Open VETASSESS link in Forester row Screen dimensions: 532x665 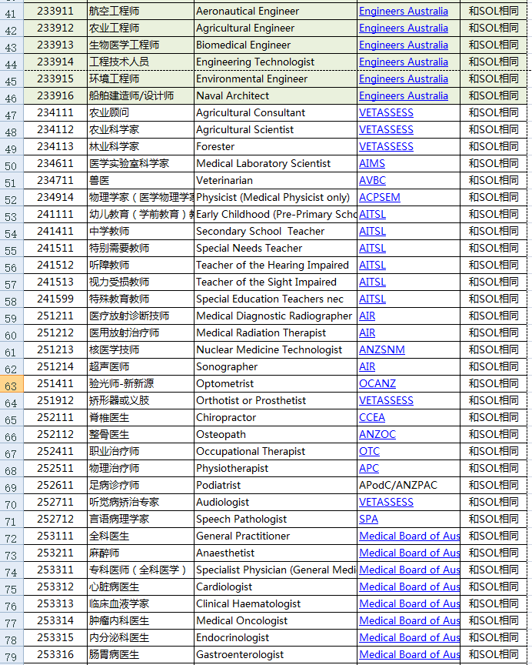click(386, 147)
